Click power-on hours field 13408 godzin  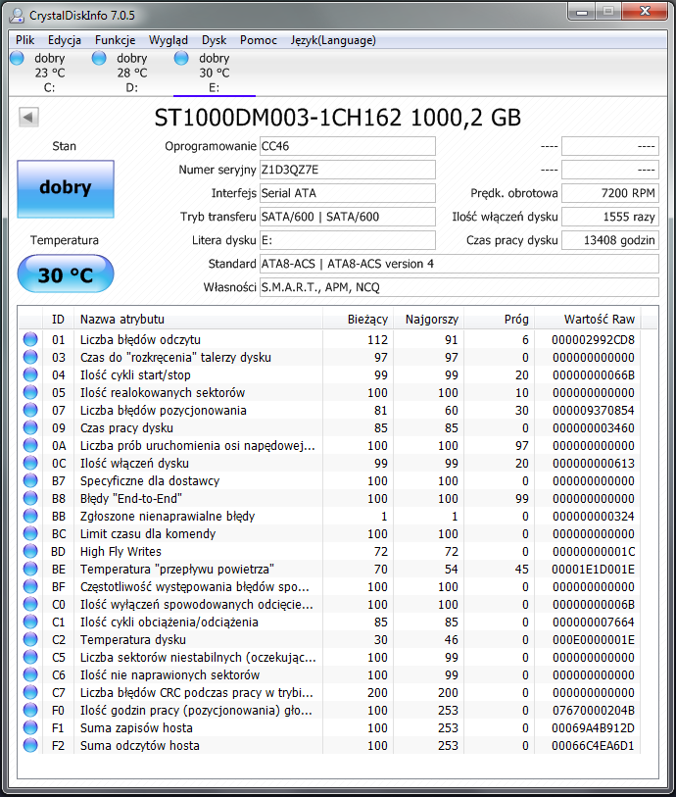pos(610,240)
